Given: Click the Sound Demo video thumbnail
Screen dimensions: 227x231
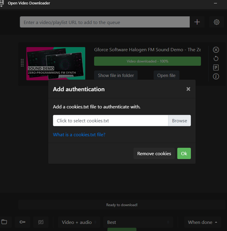Looking at the screenshot, I should 56,63.
